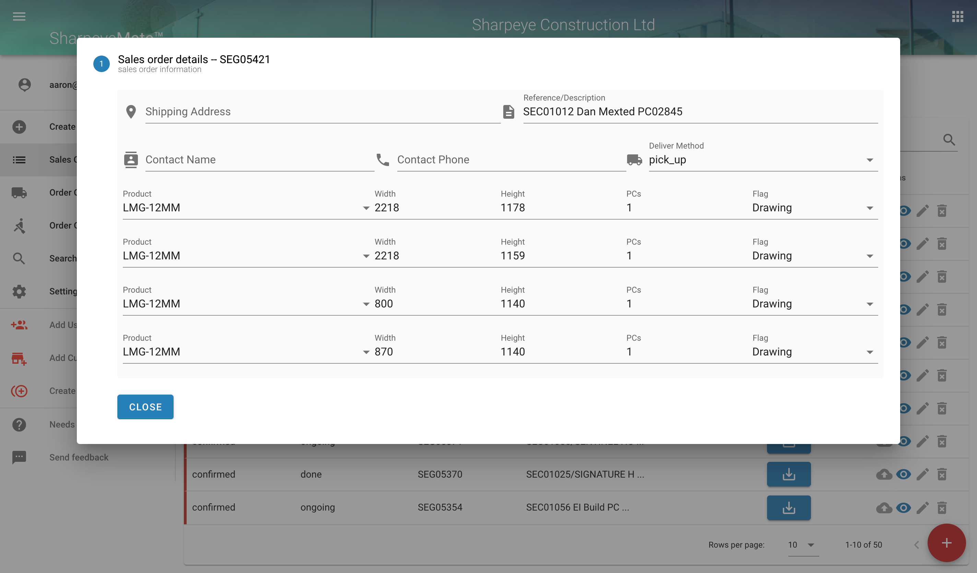Click the hamburger menu icon
Image resolution: width=977 pixels, height=573 pixels.
pyautogui.click(x=19, y=16)
